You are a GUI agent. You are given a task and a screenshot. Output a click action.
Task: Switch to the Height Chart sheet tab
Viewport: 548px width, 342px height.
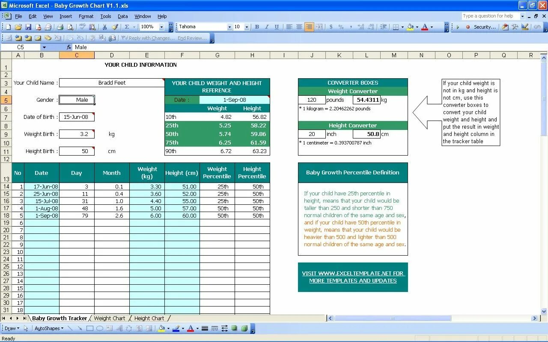point(149,318)
